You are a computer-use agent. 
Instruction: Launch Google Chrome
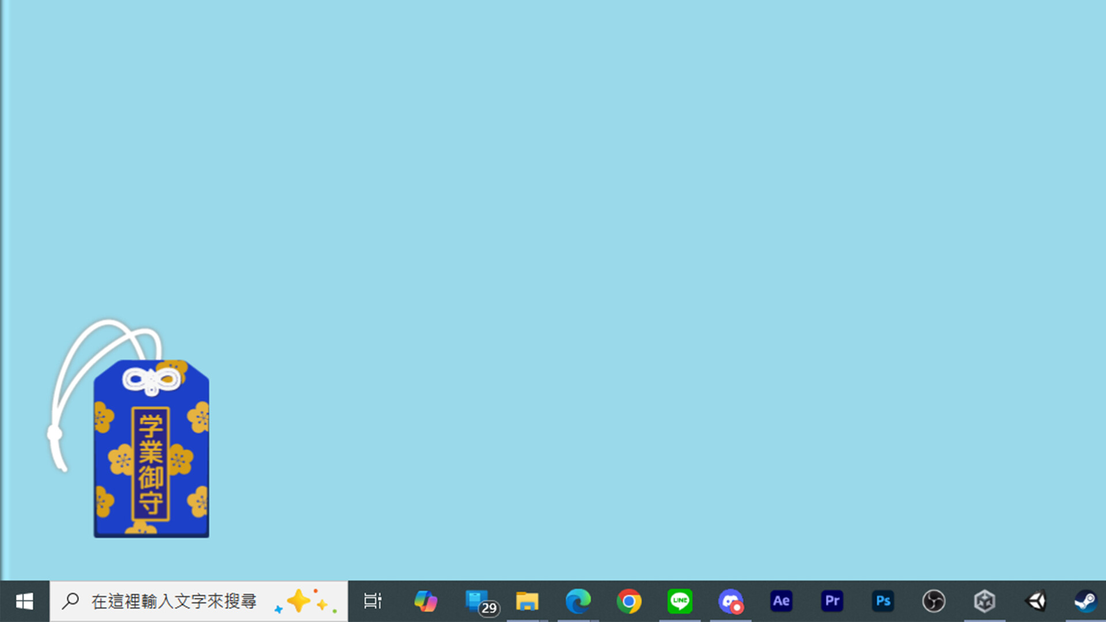coord(629,601)
